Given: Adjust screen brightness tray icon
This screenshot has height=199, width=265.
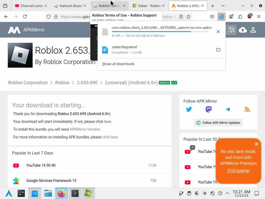Looking at the screenshot, I should (x=204, y=193).
